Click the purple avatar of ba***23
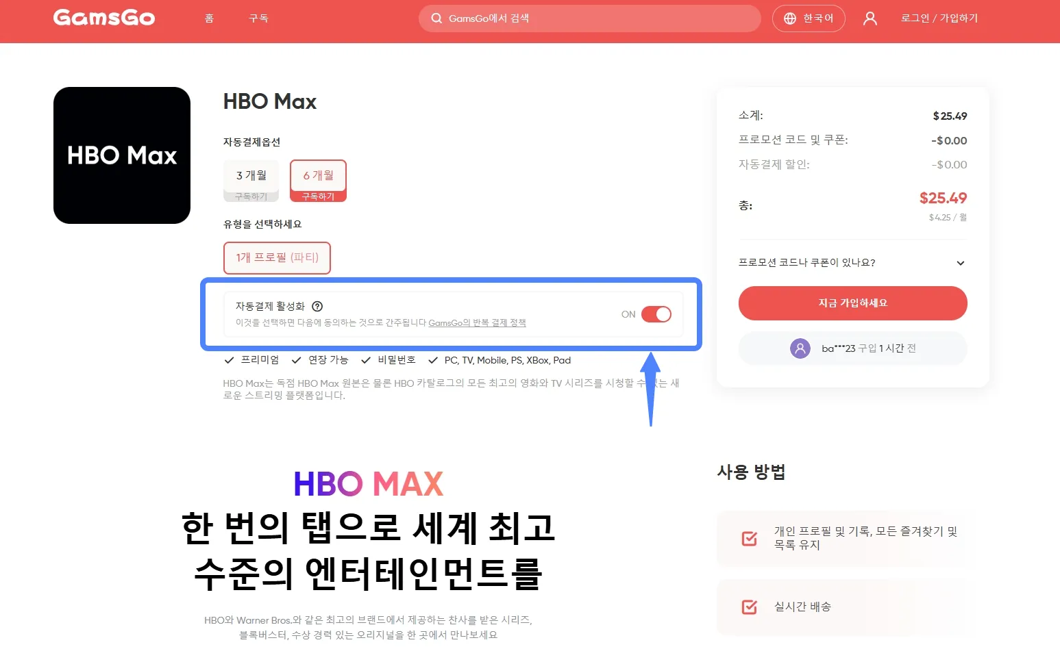 800,348
